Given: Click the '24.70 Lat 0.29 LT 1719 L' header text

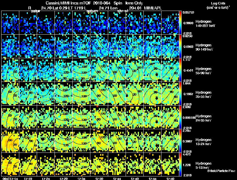Looking at the screenshot, I should pyautogui.click(x=64, y=8).
